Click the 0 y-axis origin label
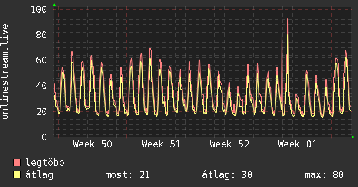 click(x=44, y=137)
